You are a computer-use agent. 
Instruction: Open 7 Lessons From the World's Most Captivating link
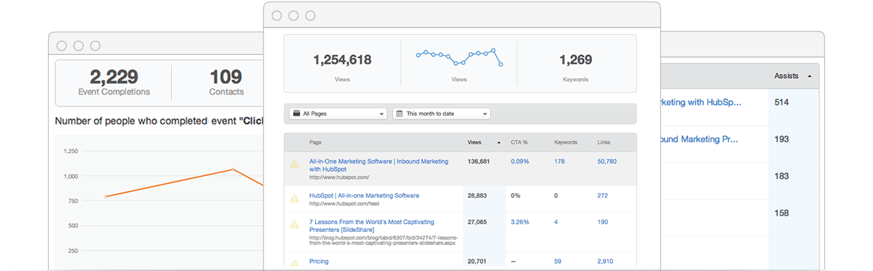371,226
